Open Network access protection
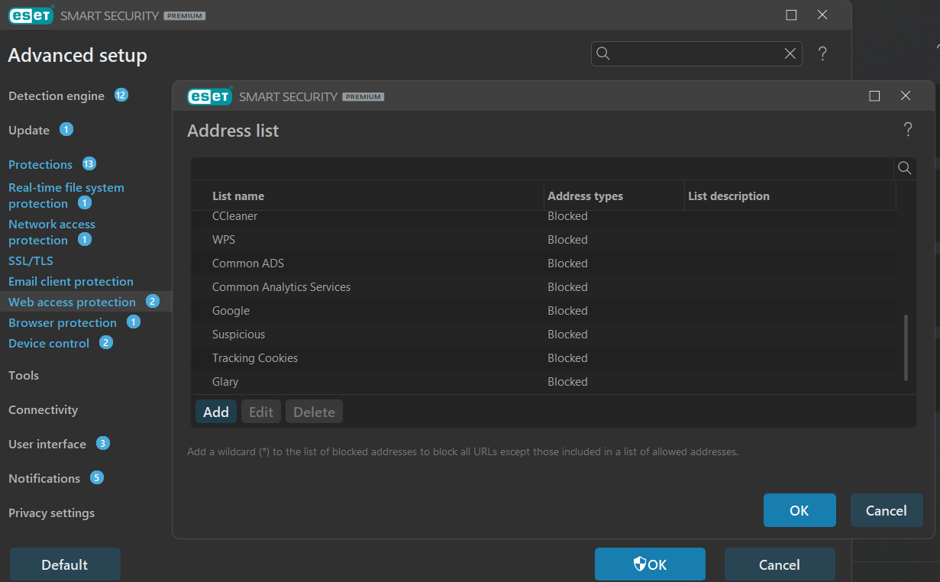This screenshot has width=940, height=582. tap(52, 232)
